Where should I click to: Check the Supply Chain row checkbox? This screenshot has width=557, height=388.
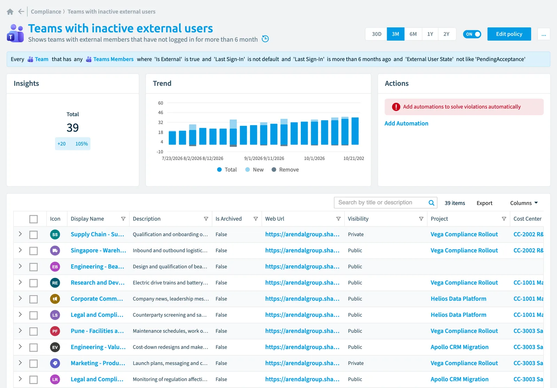point(33,235)
